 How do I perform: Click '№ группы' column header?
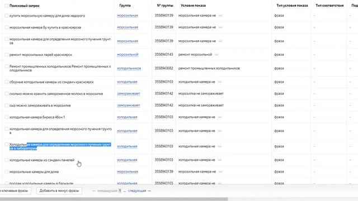(165, 6)
